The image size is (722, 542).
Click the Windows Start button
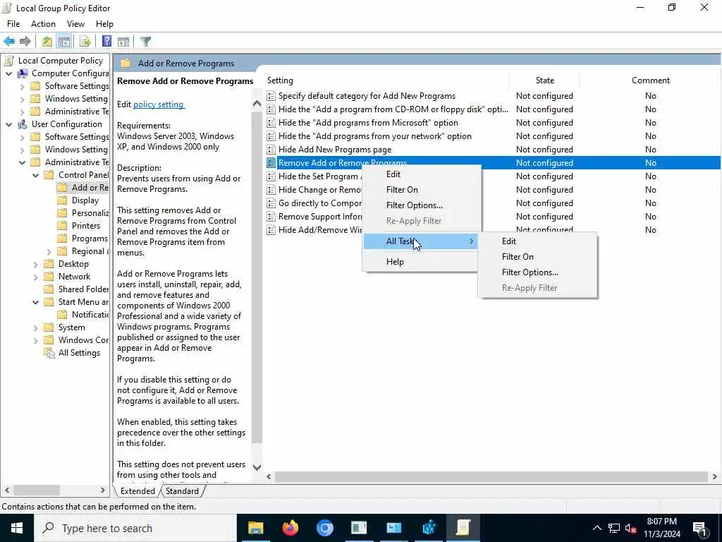[x=17, y=528]
